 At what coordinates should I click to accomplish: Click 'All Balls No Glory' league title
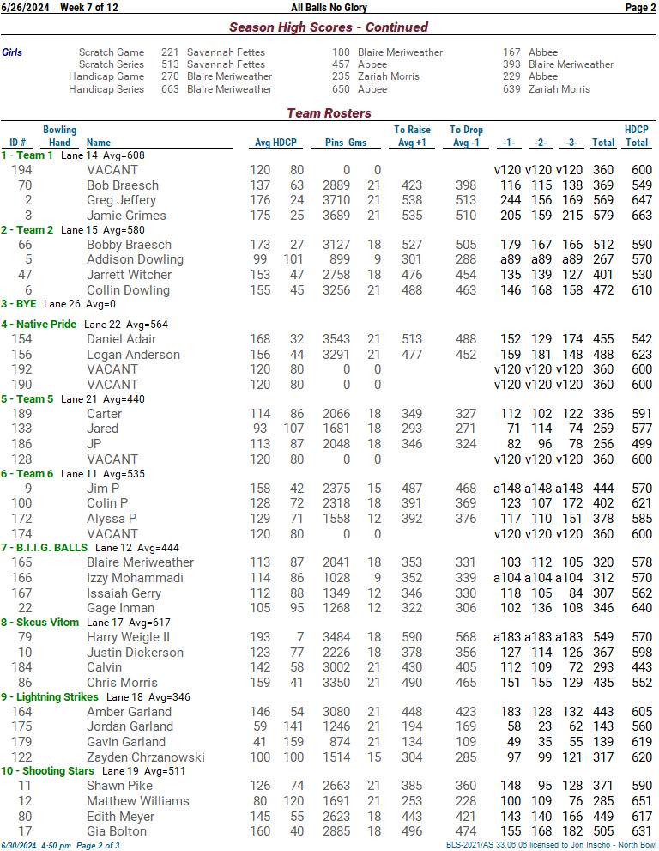pyautogui.click(x=329, y=8)
